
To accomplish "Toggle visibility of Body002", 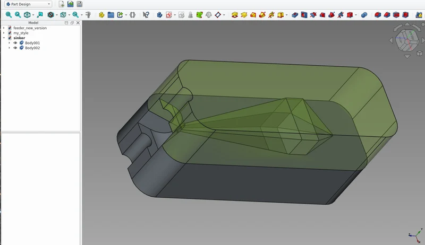I will (x=15, y=48).
